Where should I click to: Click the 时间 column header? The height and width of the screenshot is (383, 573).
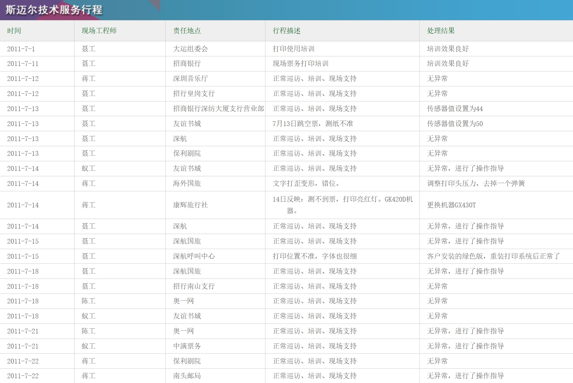click(14, 31)
